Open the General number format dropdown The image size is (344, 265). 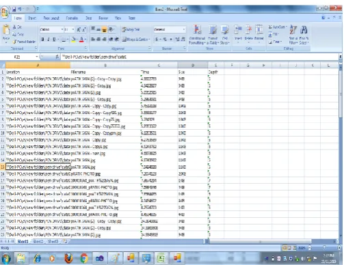tap(184, 29)
